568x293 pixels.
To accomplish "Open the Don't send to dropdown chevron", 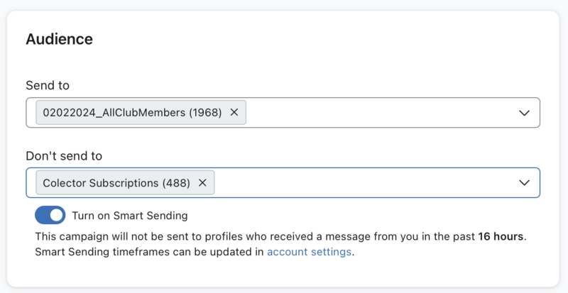I will [x=524, y=183].
